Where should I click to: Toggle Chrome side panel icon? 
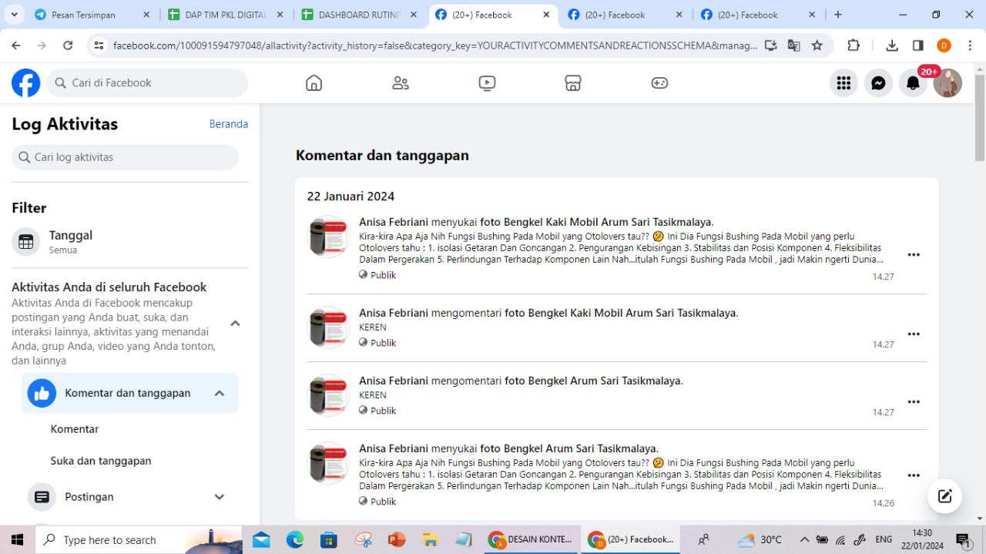(917, 45)
